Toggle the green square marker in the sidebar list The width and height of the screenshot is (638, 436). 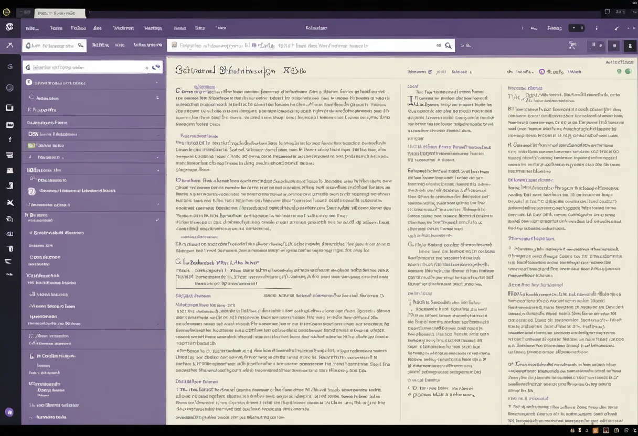31,145
